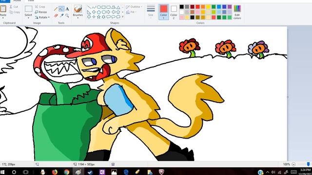Viewport: 312px width, 175px height.
Task: Pick the black color swatch in top row
Action: point(181,7)
